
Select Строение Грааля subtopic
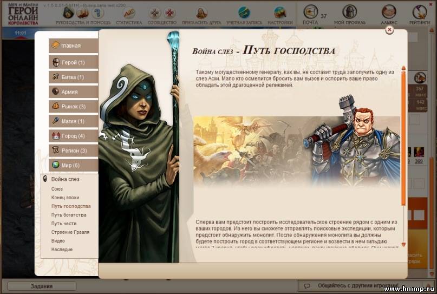click(70, 232)
